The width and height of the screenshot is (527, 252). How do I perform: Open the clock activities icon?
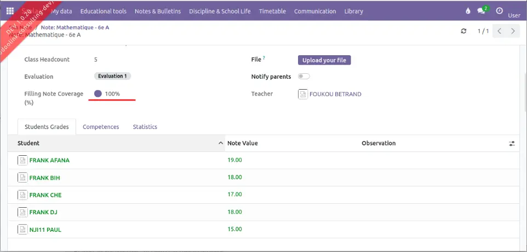click(x=499, y=11)
